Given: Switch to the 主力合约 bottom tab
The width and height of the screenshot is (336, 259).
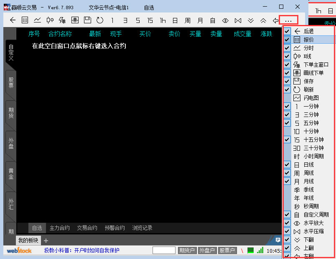Looking at the screenshot, I should point(59,228).
